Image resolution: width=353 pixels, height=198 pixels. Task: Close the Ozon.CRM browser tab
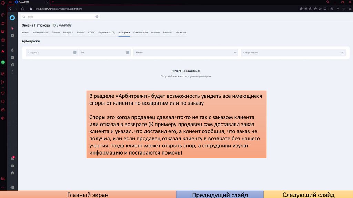[x=47, y=2]
